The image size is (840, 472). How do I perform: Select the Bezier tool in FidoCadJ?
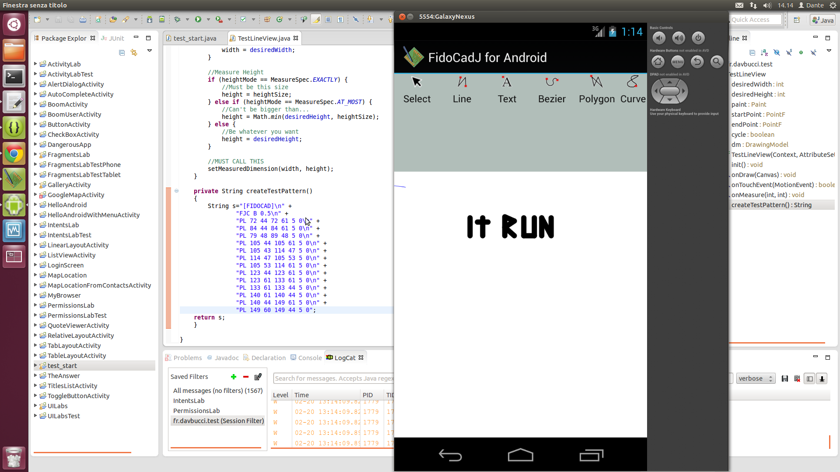[552, 90]
